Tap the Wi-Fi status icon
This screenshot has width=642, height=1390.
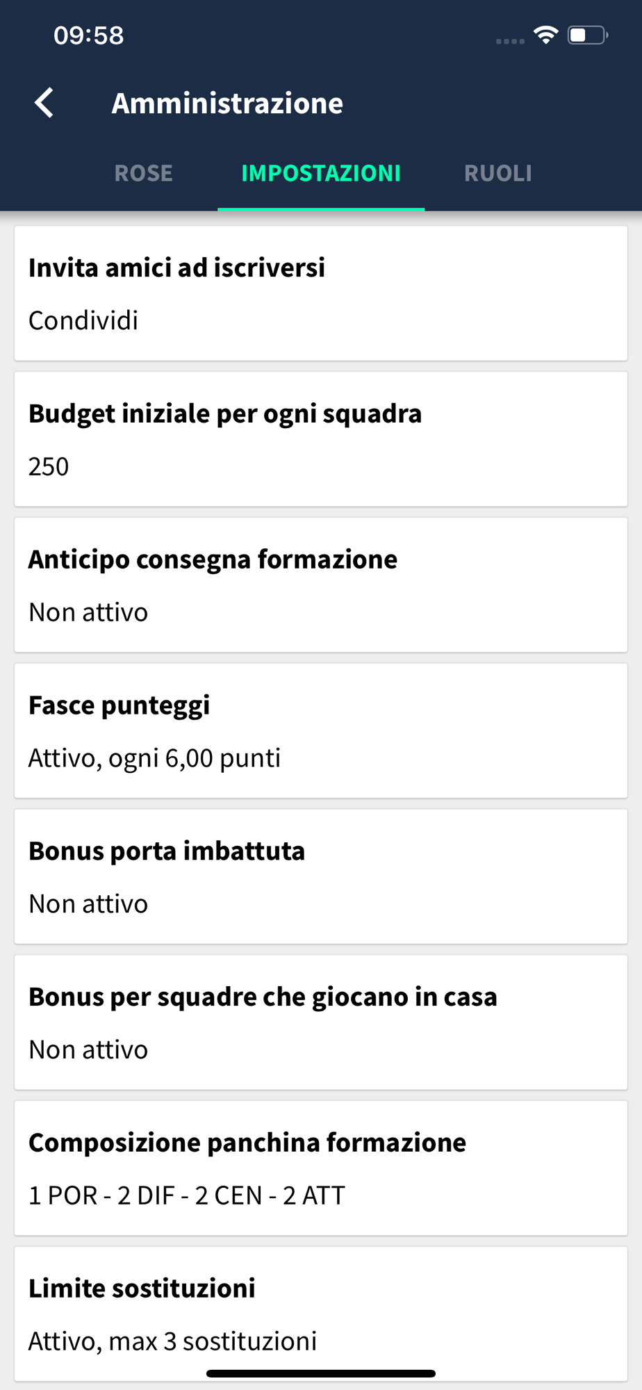(546, 35)
